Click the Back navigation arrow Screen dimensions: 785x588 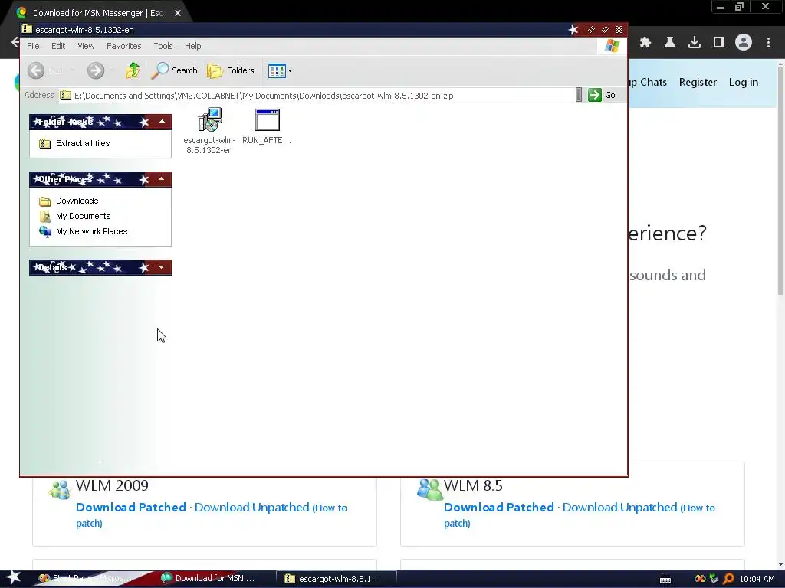(x=36, y=70)
